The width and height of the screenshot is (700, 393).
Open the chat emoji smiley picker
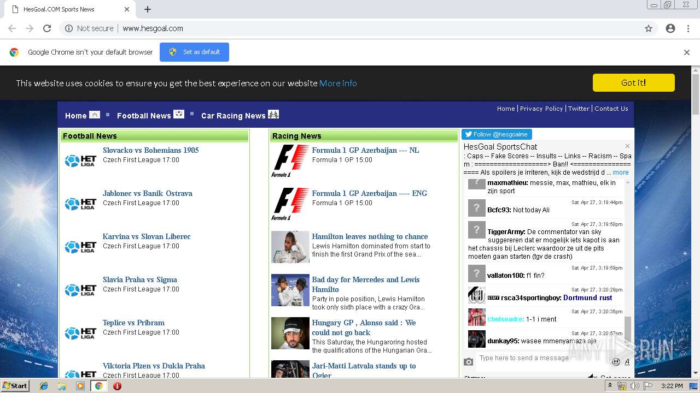point(616,361)
